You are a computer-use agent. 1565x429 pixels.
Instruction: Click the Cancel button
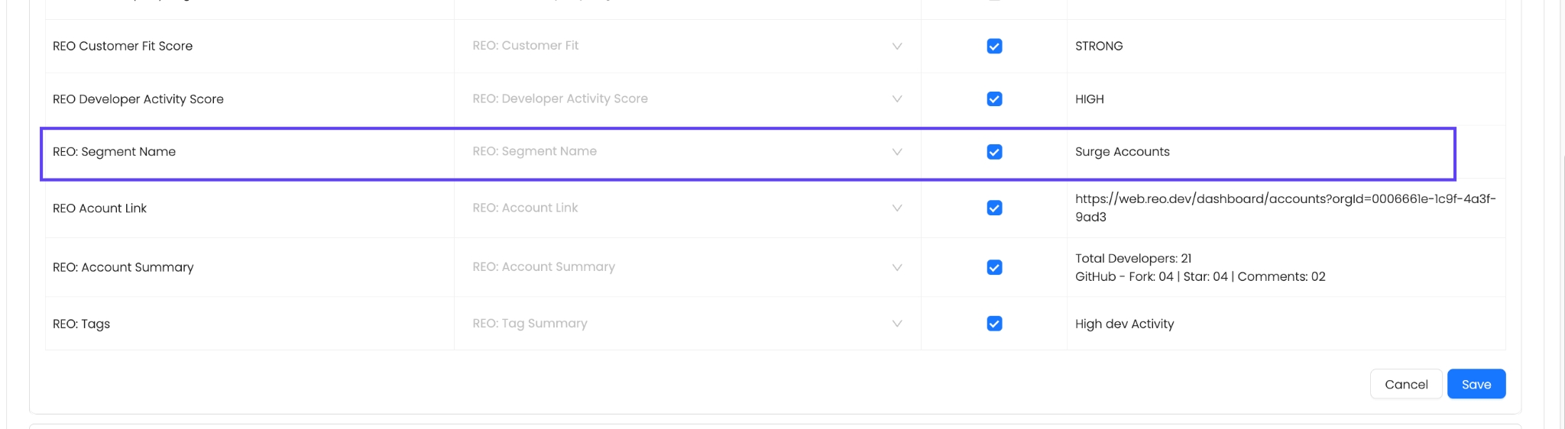(x=1405, y=384)
